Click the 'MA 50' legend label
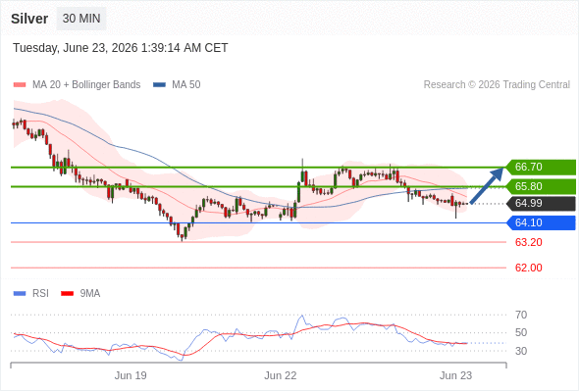The image size is (579, 392). point(186,85)
